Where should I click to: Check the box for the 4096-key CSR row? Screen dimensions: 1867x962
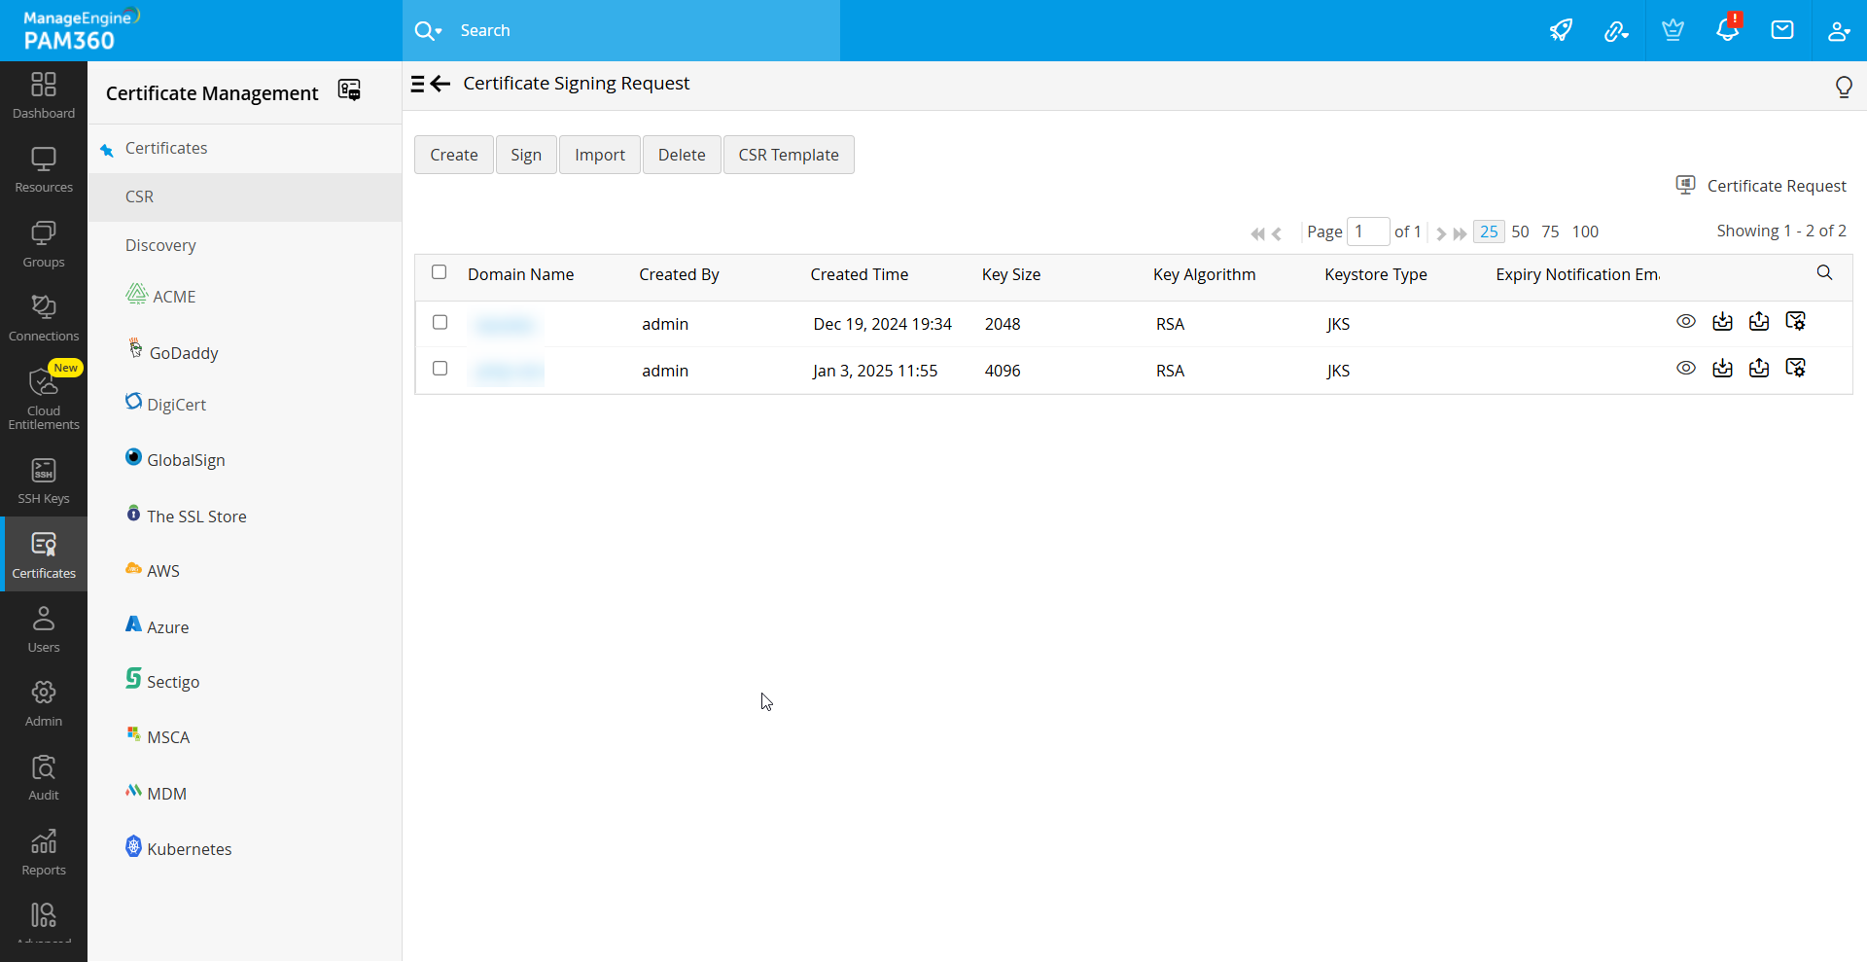440,369
